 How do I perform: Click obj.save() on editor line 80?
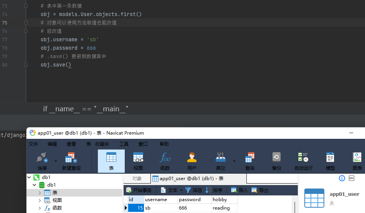click(x=56, y=65)
